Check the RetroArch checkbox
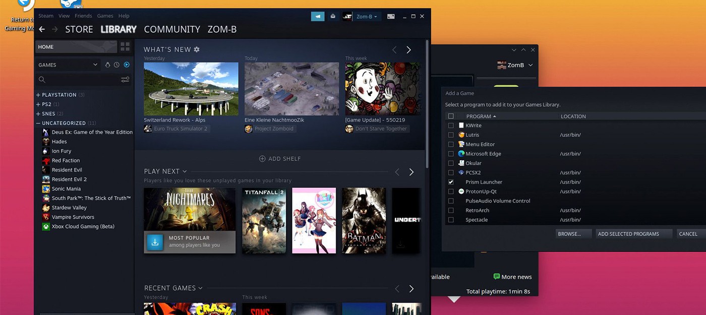The image size is (706, 315). [x=451, y=210]
